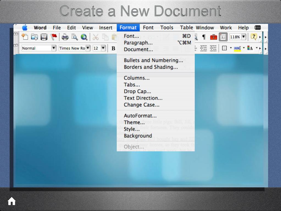Toggle the paragraph marks (¶) button

point(204,37)
